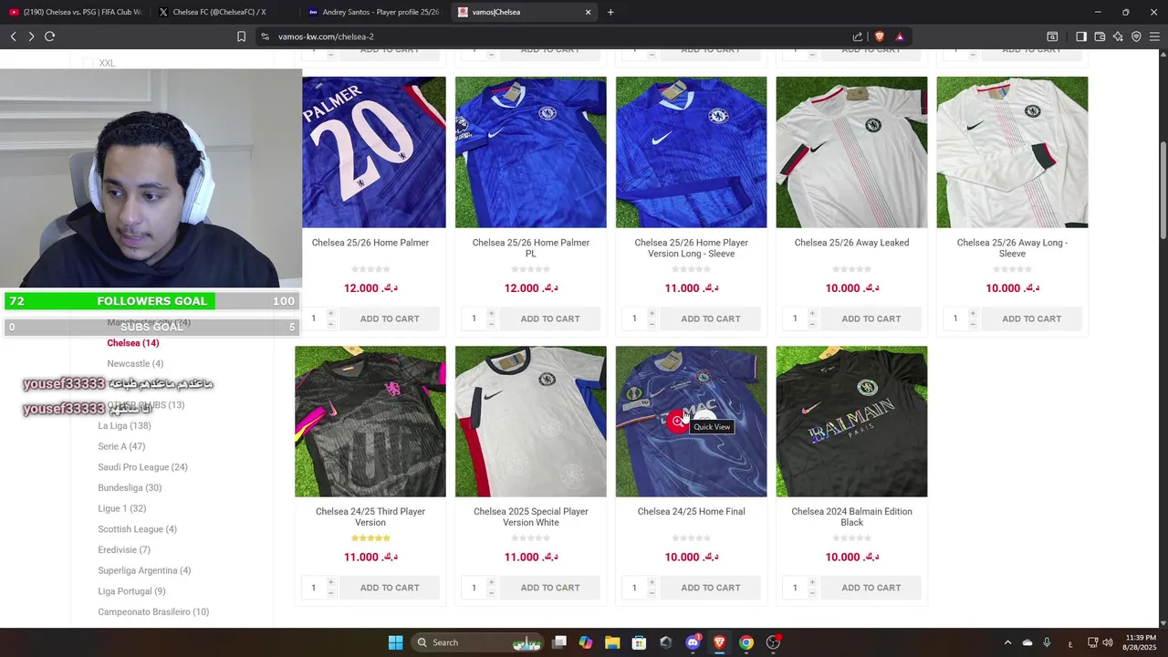Decrease quantity for Chelsea 2024 Balmain Edition Black
The image size is (1168, 657).
(812, 593)
